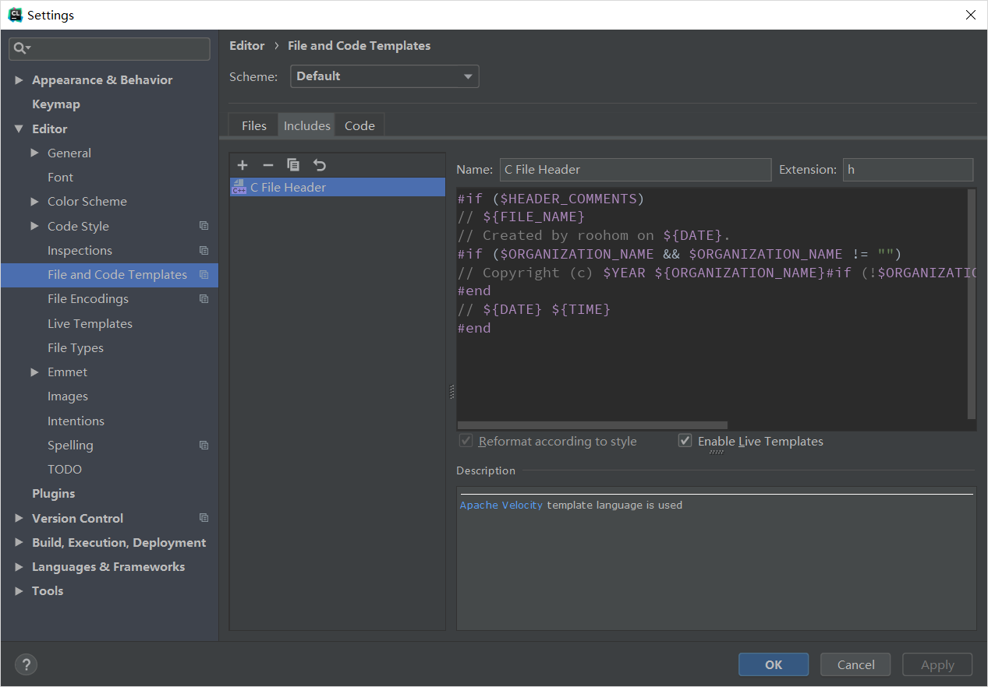Click the horizontal scrollbar of template editor
The width and height of the screenshot is (988, 687).
[592, 425]
